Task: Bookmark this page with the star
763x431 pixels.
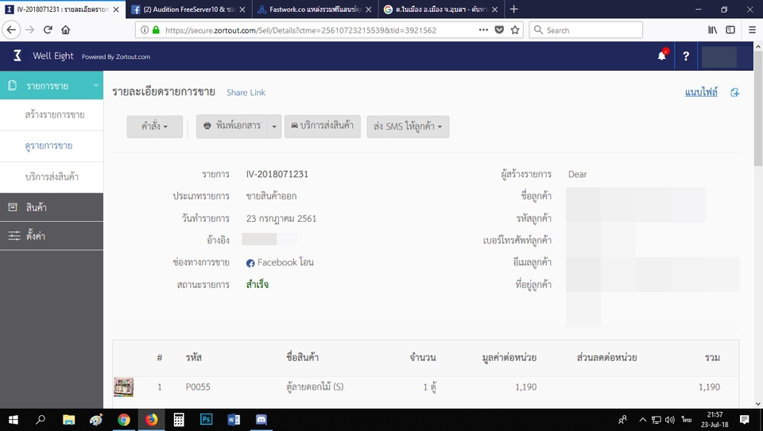Action: point(515,29)
